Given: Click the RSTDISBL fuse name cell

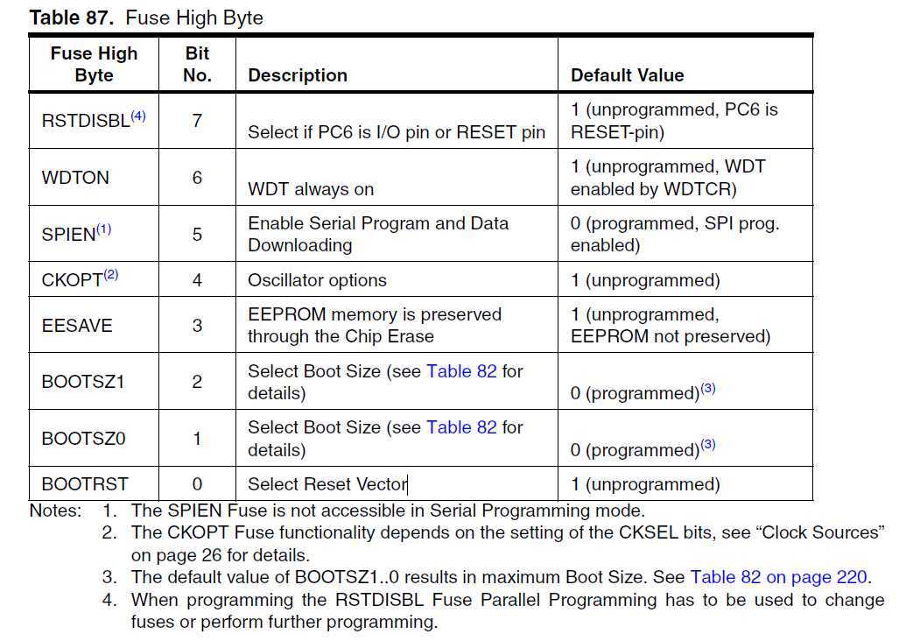Looking at the screenshot, I should (x=94, y=120).
